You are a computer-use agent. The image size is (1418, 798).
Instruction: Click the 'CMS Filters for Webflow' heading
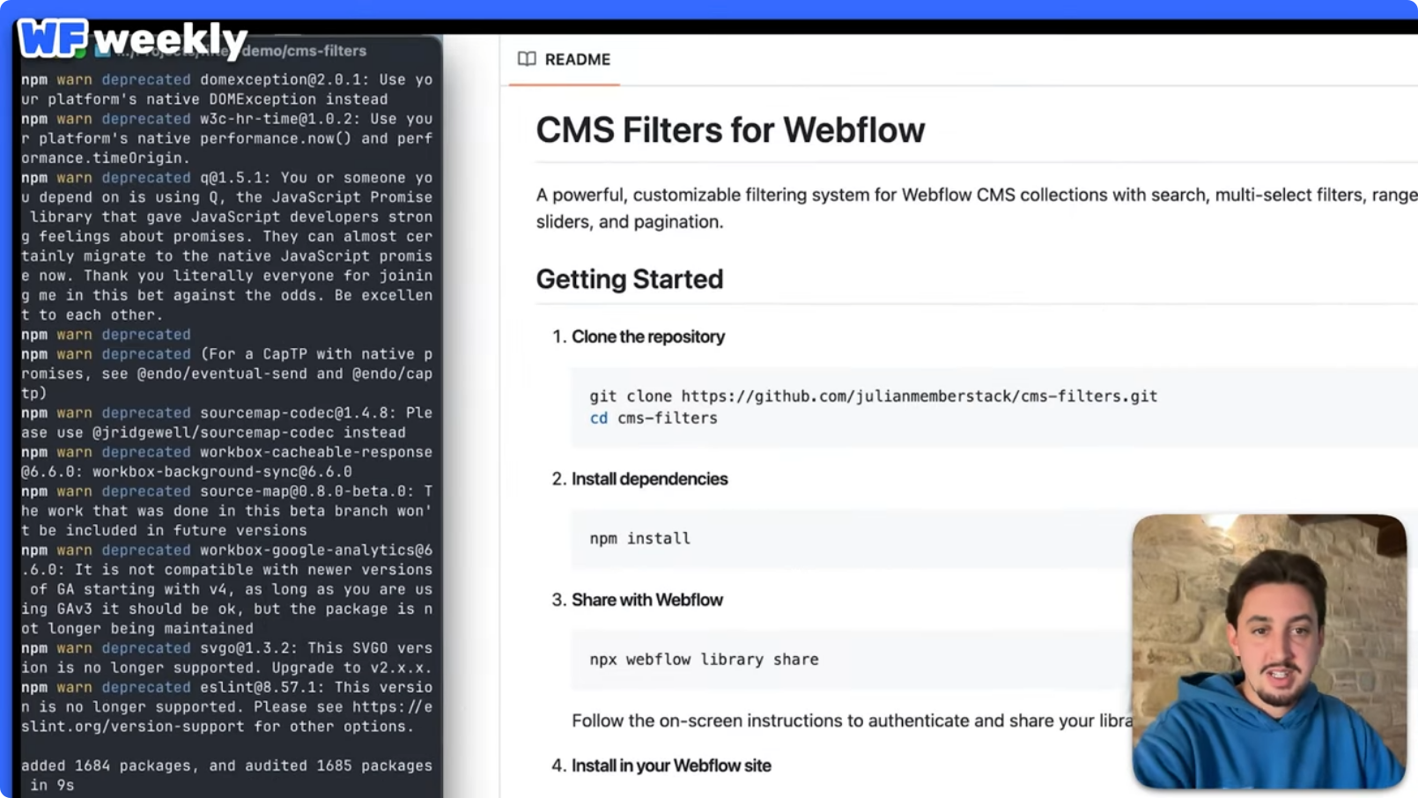(x=730, y=130)
